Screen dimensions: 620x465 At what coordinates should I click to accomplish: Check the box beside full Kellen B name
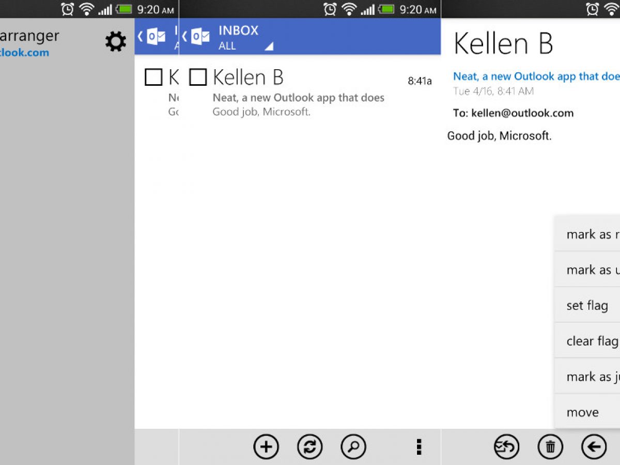tap(198, 78)
